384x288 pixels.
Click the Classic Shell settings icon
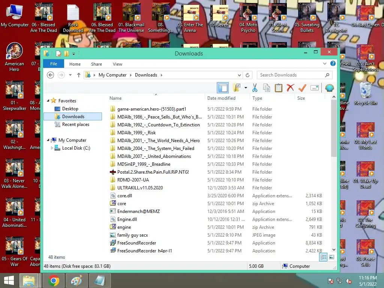[x=329, y=88]
